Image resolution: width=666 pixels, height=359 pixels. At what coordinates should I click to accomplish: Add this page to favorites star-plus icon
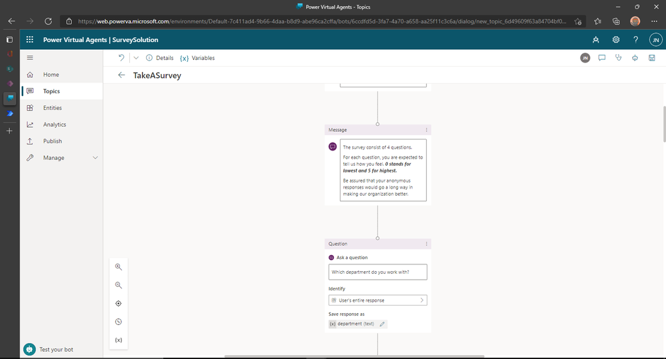pyautogui.click(x=578, y=21)
